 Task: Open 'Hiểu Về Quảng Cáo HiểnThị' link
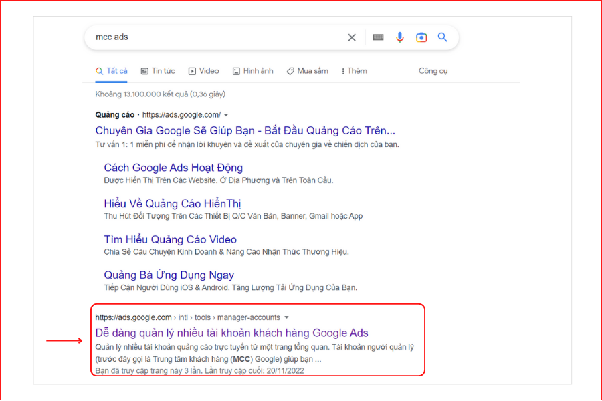pos(173,203)
